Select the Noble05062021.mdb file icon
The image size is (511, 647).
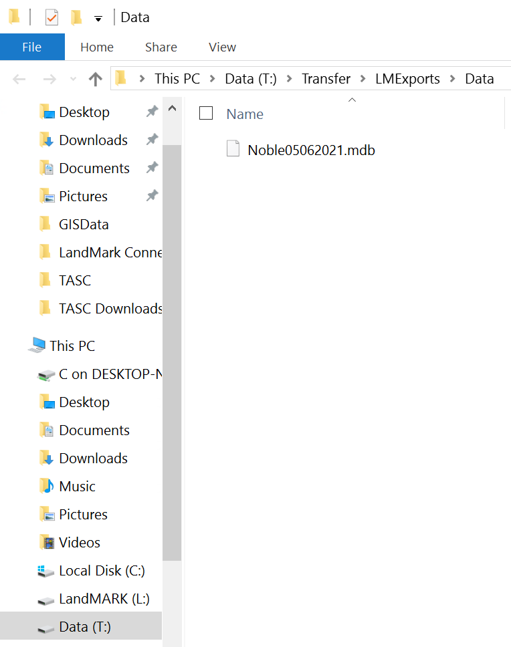point(233,148)
